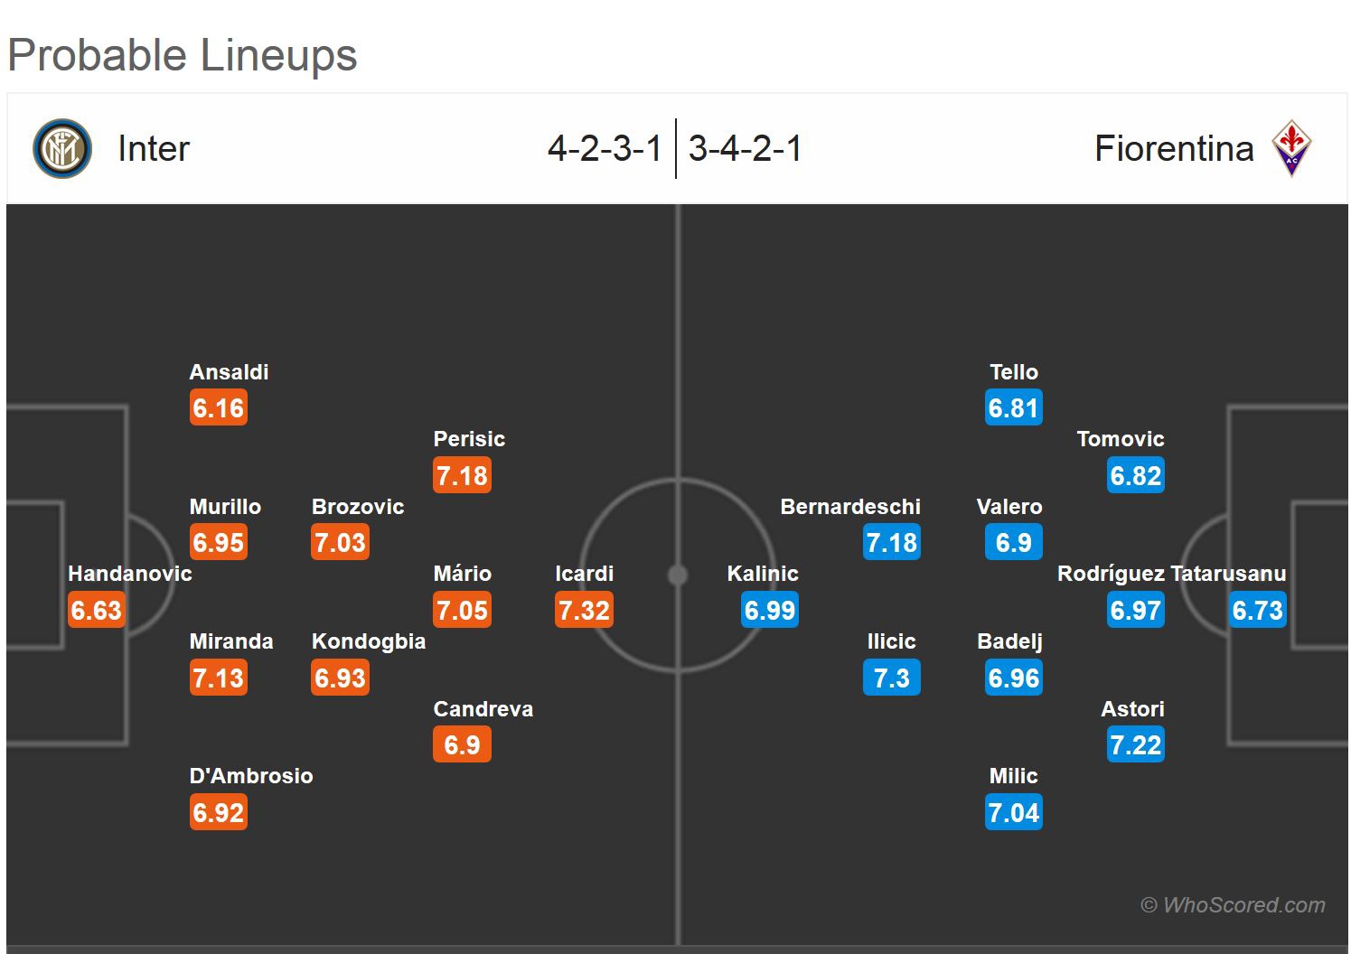Click Miranda's 7.13 rating badge
This screenshot has height=954, width=1351.
[x=218, y=678]
